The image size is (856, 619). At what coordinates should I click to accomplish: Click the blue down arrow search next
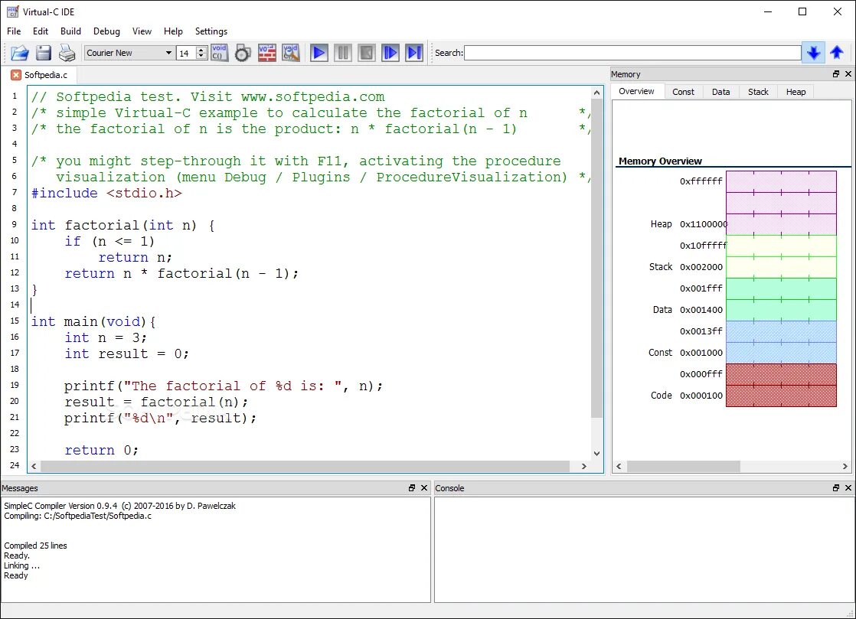pyautogui.click(x=813, y=53)
